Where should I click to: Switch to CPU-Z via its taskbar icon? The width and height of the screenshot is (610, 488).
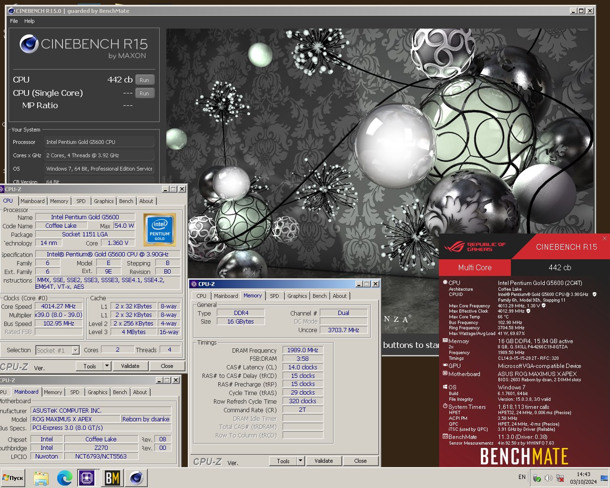point(87,478)
